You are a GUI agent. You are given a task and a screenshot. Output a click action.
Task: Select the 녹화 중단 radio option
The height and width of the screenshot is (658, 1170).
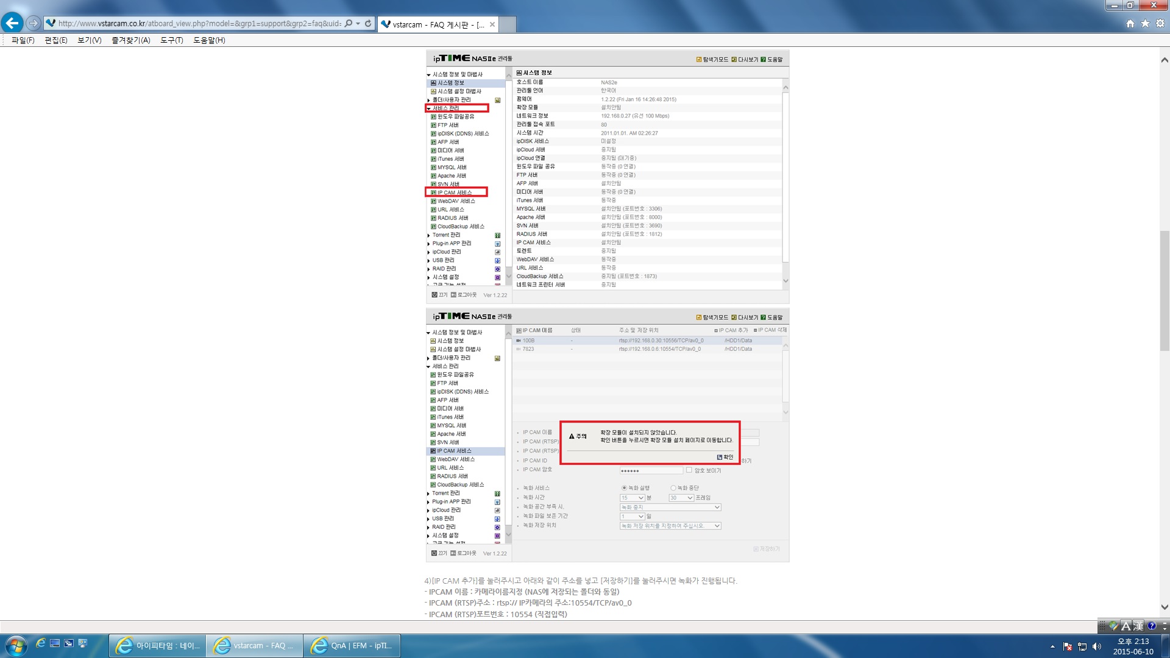pyautogui.click(x=673, y=488)
